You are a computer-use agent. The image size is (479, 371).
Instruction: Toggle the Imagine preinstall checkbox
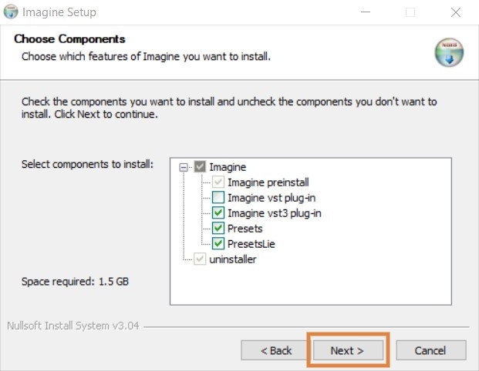point(218,182)
